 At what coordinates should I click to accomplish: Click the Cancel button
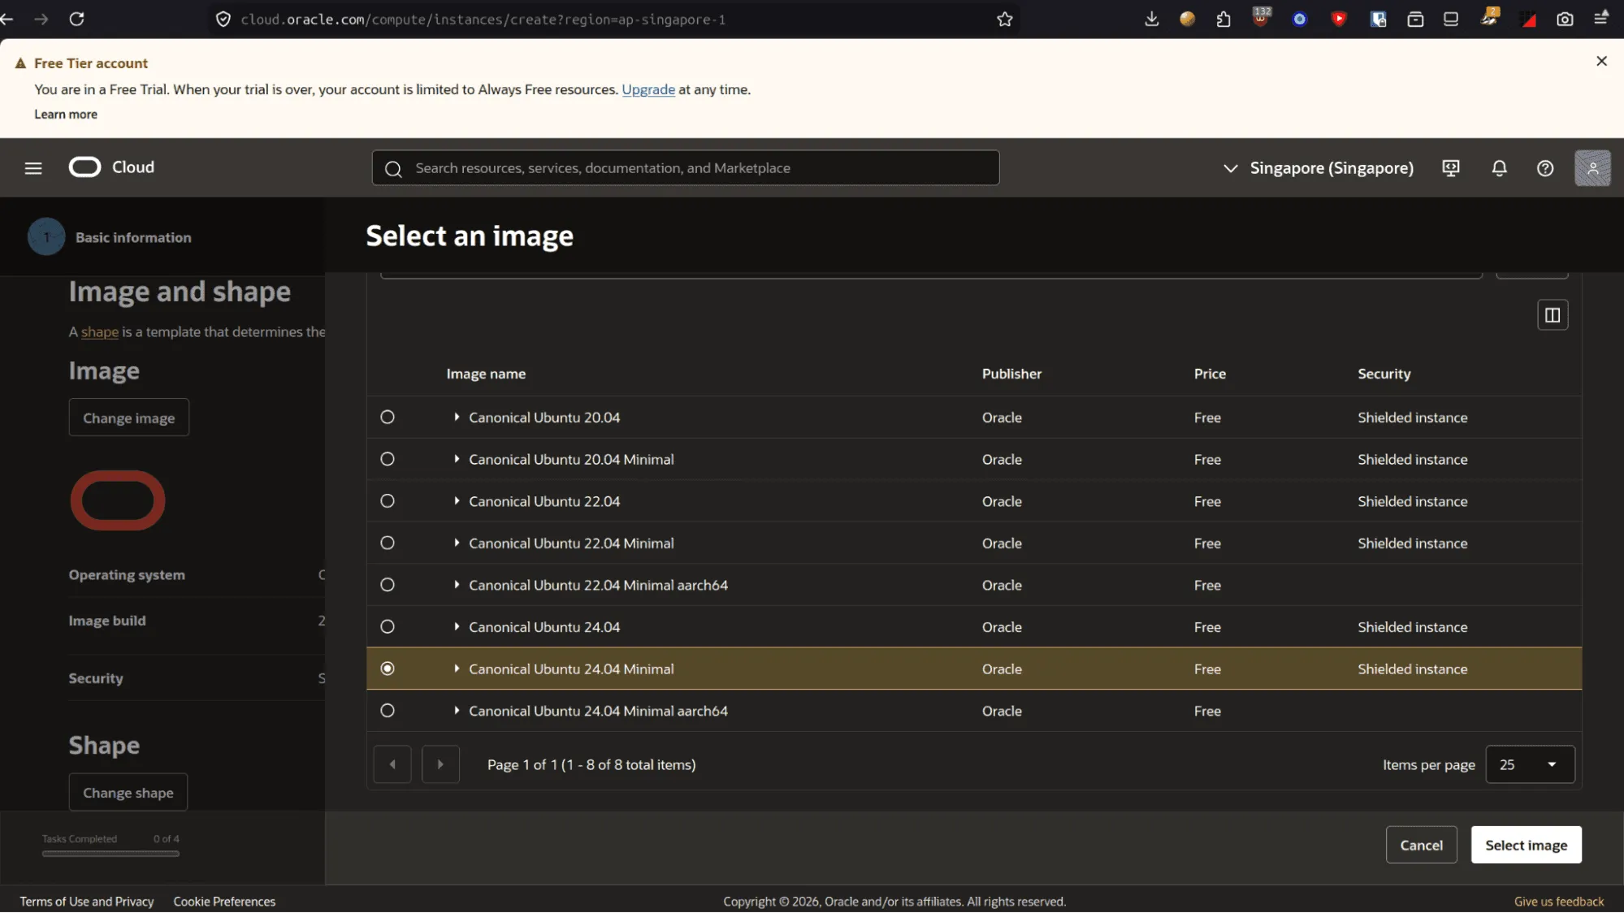1421,845
